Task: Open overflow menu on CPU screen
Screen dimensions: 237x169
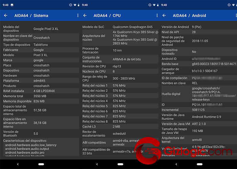Action: (157, 16)
